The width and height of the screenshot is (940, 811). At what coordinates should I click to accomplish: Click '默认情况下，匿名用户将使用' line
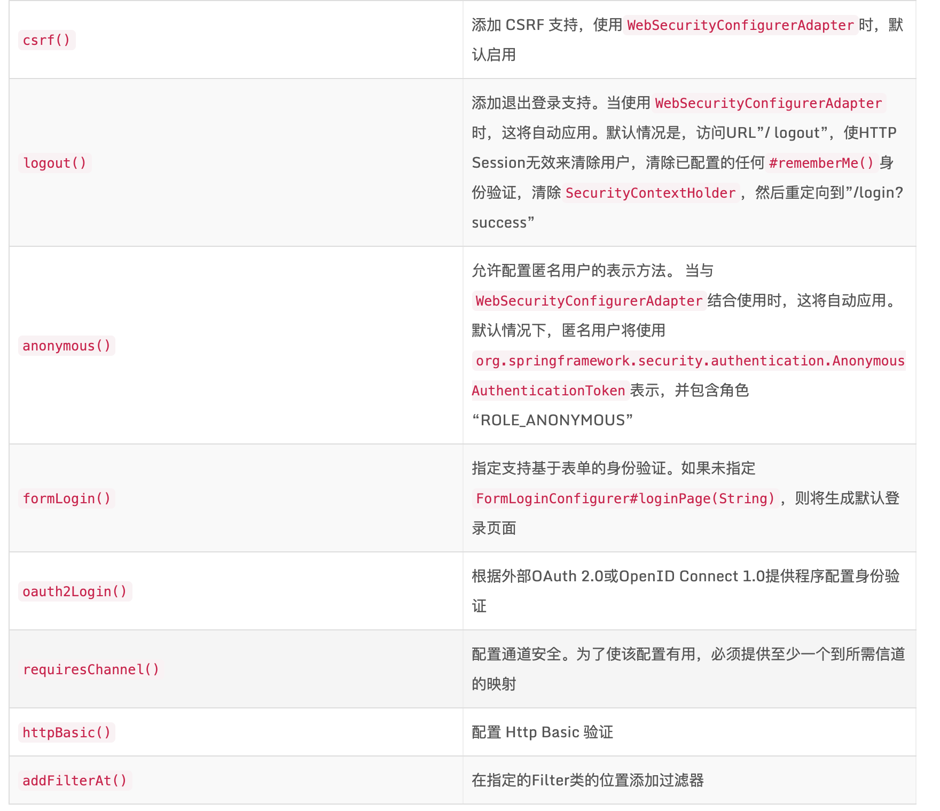(x=568, y=331)
